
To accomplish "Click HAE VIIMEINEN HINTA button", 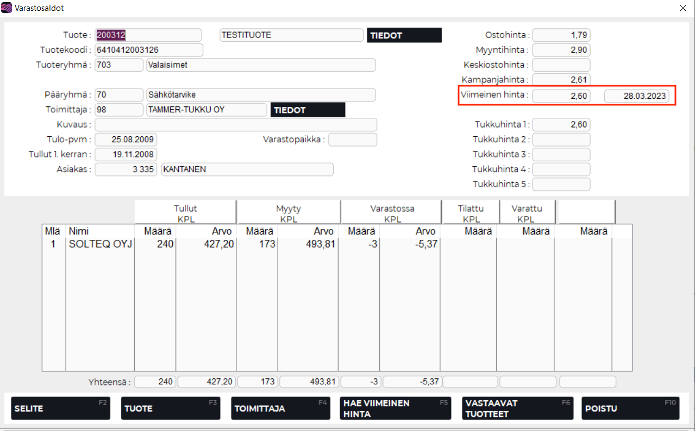I will (x=396, y=408).
